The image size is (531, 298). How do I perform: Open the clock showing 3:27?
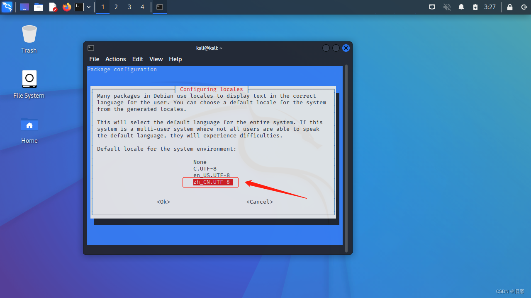pyautogui.click(x=490, y=7)
